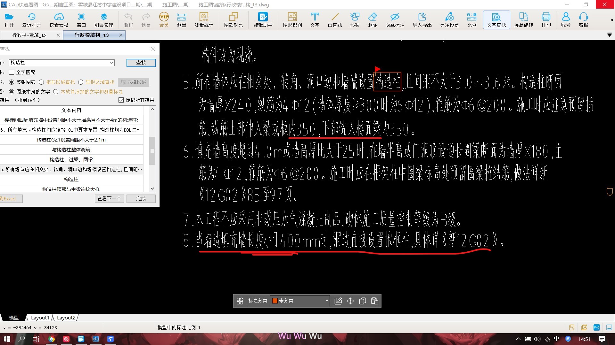Show recently opened files 最近打开
This screenshot has height=345, width=615.
31,20
